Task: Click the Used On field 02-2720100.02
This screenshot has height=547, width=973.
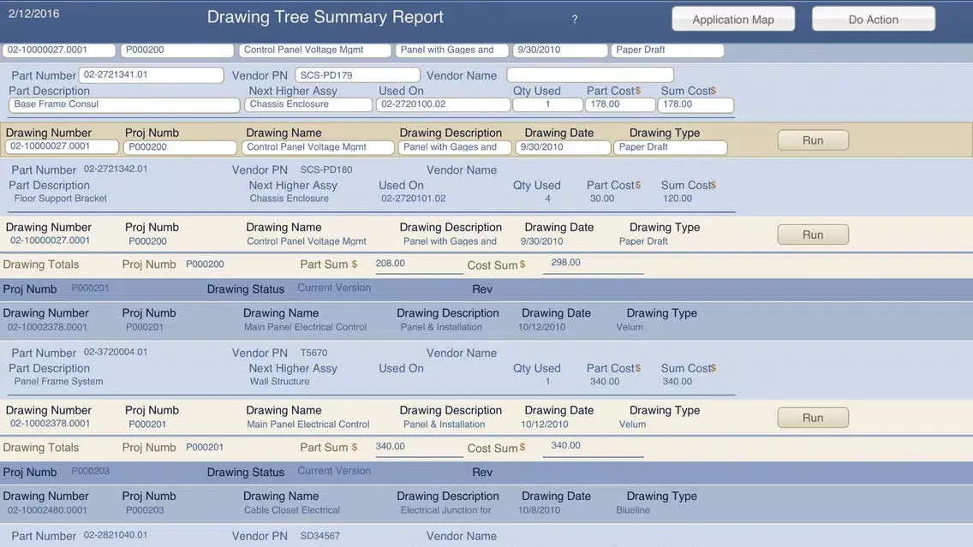Action: [442, 104]
